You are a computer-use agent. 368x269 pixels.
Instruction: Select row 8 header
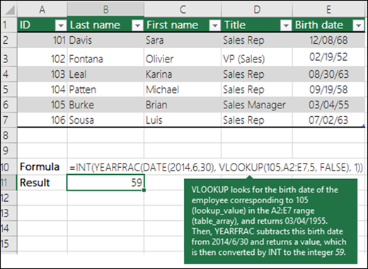click(x=8, y=135)
